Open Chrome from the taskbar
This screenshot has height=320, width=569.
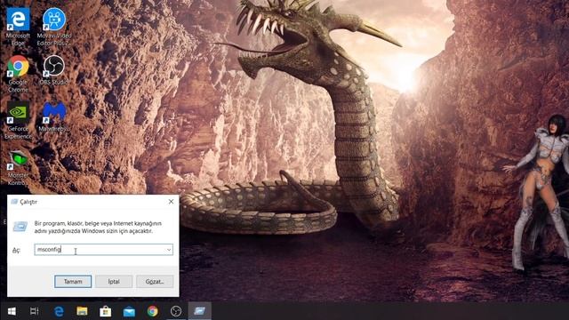152,311
